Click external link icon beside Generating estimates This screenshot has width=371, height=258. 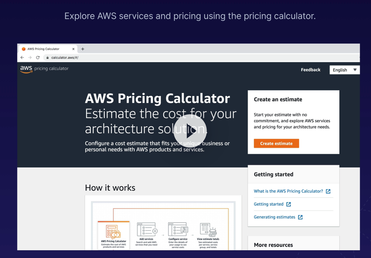pyautogui.click(x=300, y=217)
